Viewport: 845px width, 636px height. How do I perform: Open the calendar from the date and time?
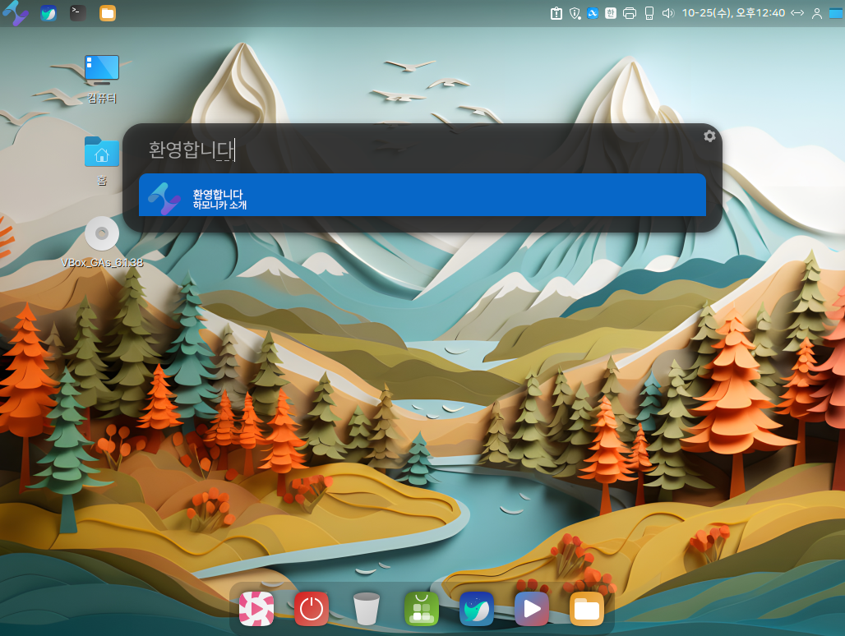732,13
